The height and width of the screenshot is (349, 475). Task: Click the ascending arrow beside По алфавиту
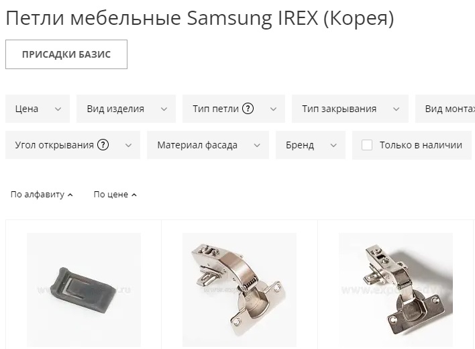tap(70, 195)
